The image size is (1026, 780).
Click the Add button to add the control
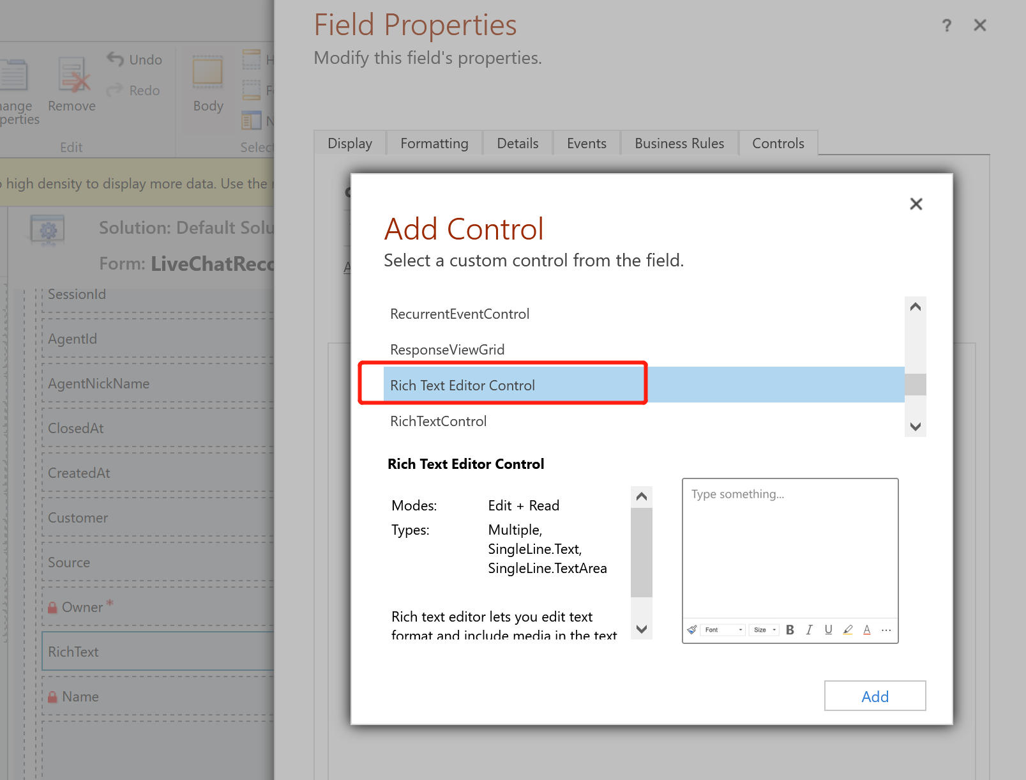tap(875, 696)
